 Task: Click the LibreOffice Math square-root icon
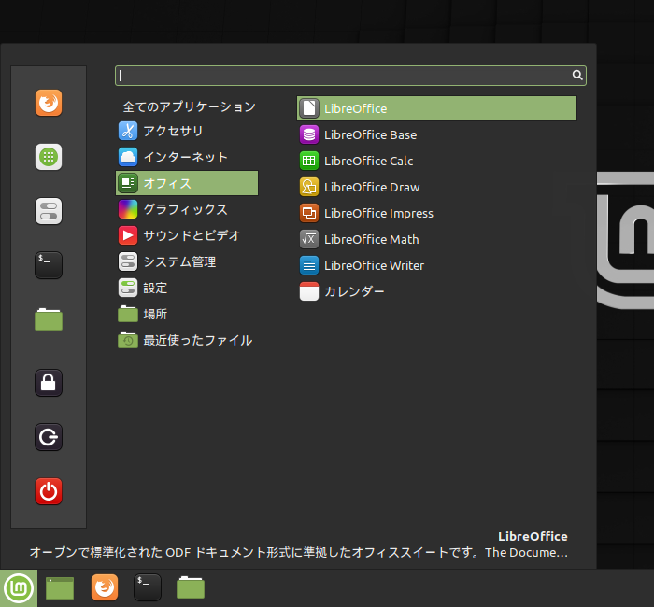coord(309,239)
